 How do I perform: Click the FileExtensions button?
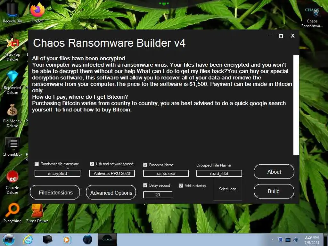55,193
